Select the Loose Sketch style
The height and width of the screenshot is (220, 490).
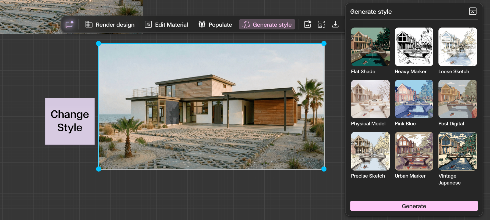pos(457,47)
